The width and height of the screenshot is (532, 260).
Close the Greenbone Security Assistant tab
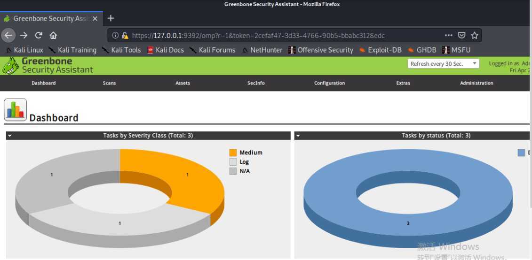coord(95,19)
